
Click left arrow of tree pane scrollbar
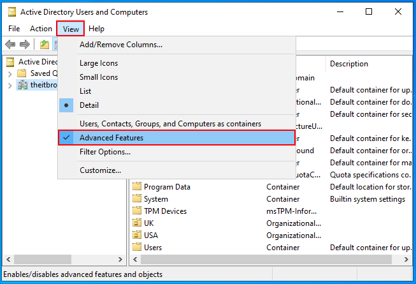tap(8, 259)
